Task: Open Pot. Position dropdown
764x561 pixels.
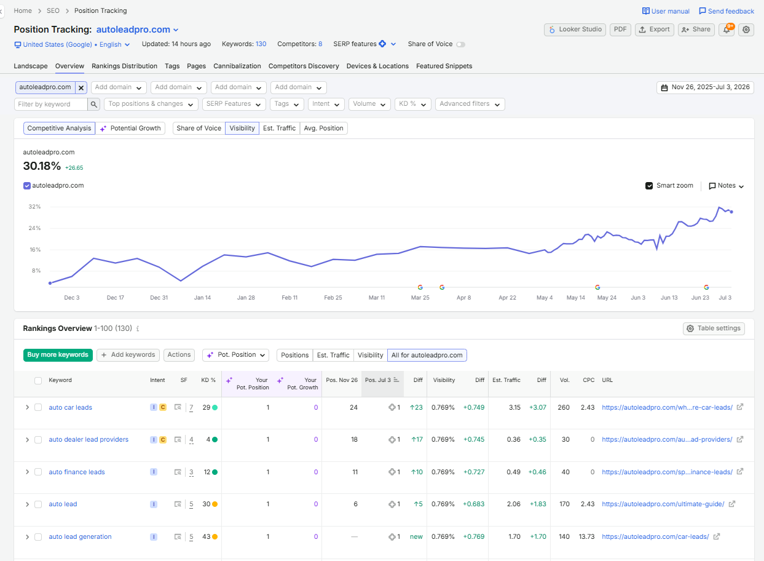Action: tap(236, 355)
